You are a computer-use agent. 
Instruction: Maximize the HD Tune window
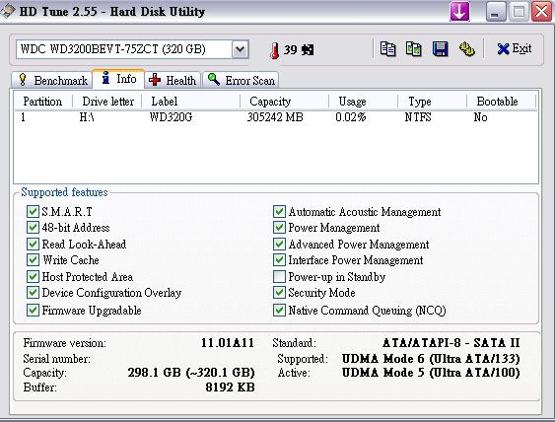tap(519, 11)
